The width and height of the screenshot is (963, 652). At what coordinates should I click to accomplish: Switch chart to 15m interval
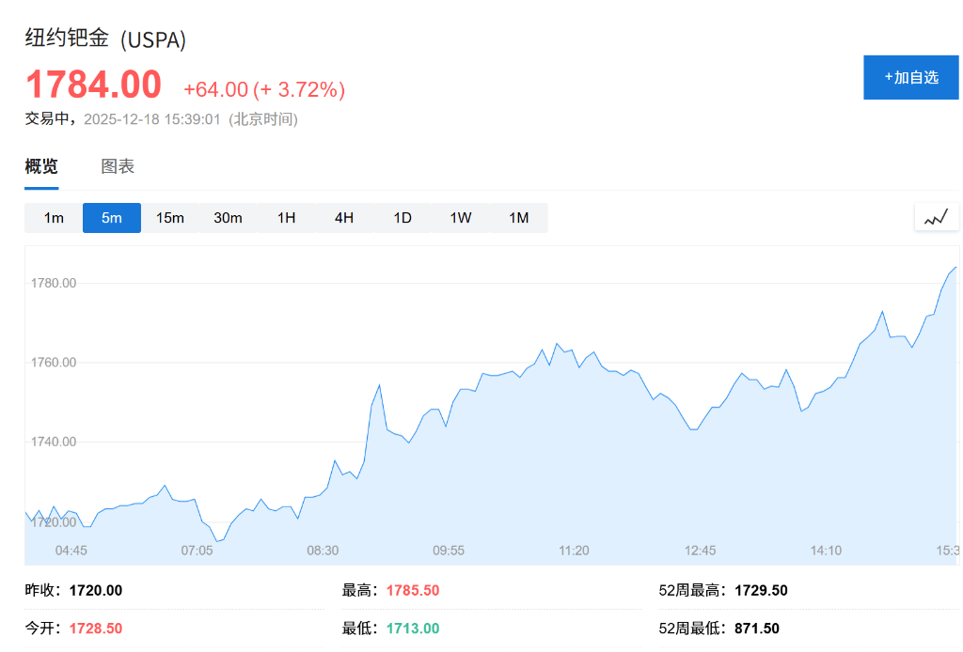tap(170, 218)
